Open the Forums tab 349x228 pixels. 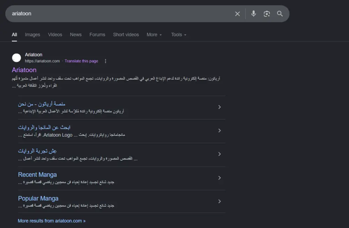pyautogui.click(x=97, y=35)
